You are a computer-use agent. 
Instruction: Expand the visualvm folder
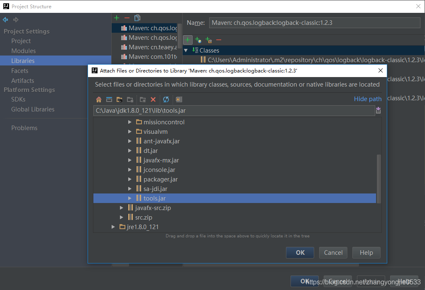130,132
